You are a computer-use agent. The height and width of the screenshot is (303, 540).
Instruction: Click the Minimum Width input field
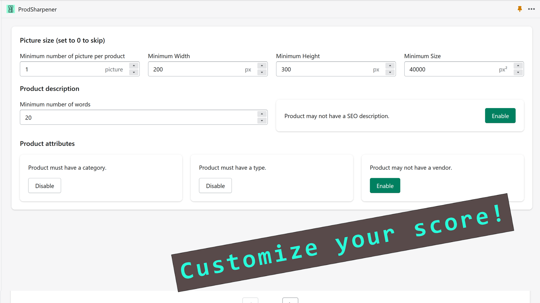[x=208, y=69]
